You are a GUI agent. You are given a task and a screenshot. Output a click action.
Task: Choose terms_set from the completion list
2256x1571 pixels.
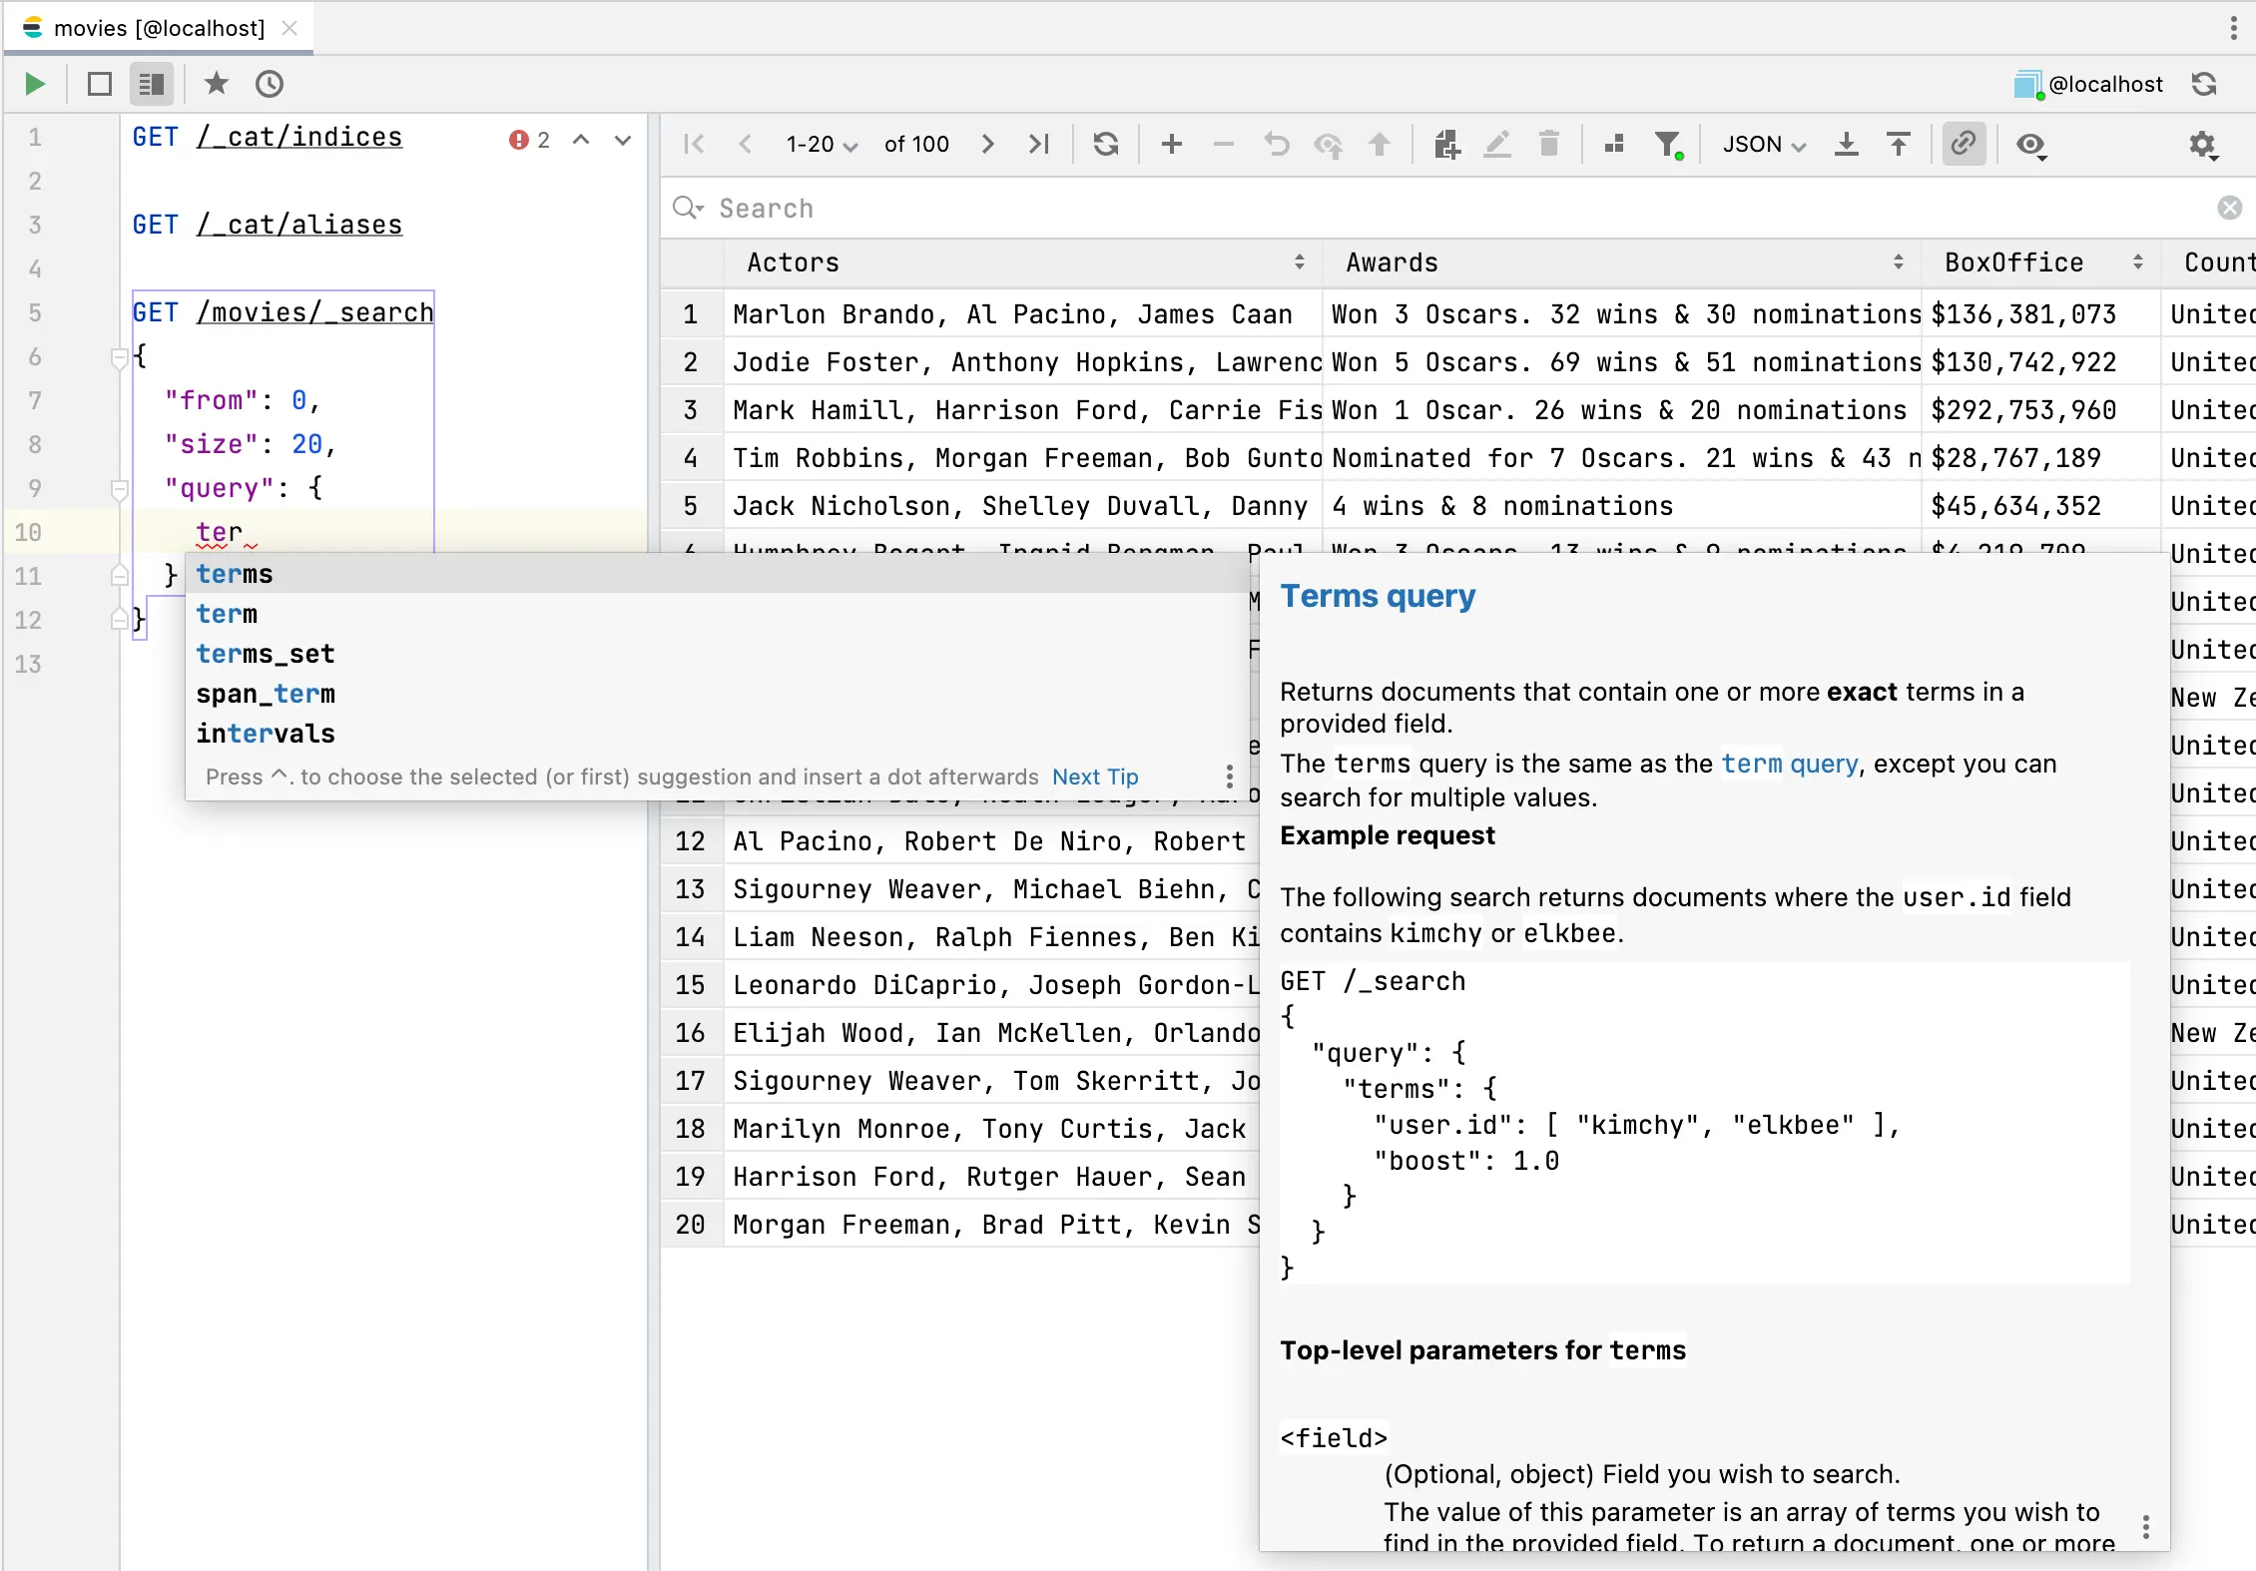click(265, 654)
